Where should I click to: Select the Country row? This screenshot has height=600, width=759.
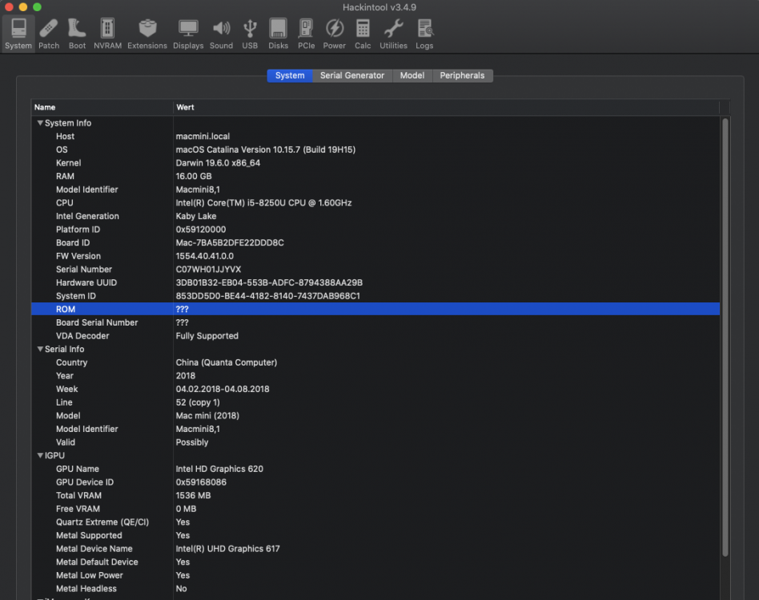tap(375, 362)
